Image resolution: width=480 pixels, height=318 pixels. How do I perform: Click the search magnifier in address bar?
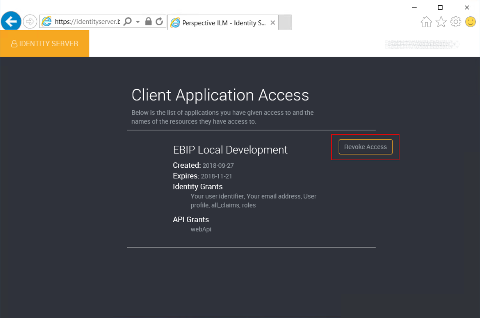(128, 22)
